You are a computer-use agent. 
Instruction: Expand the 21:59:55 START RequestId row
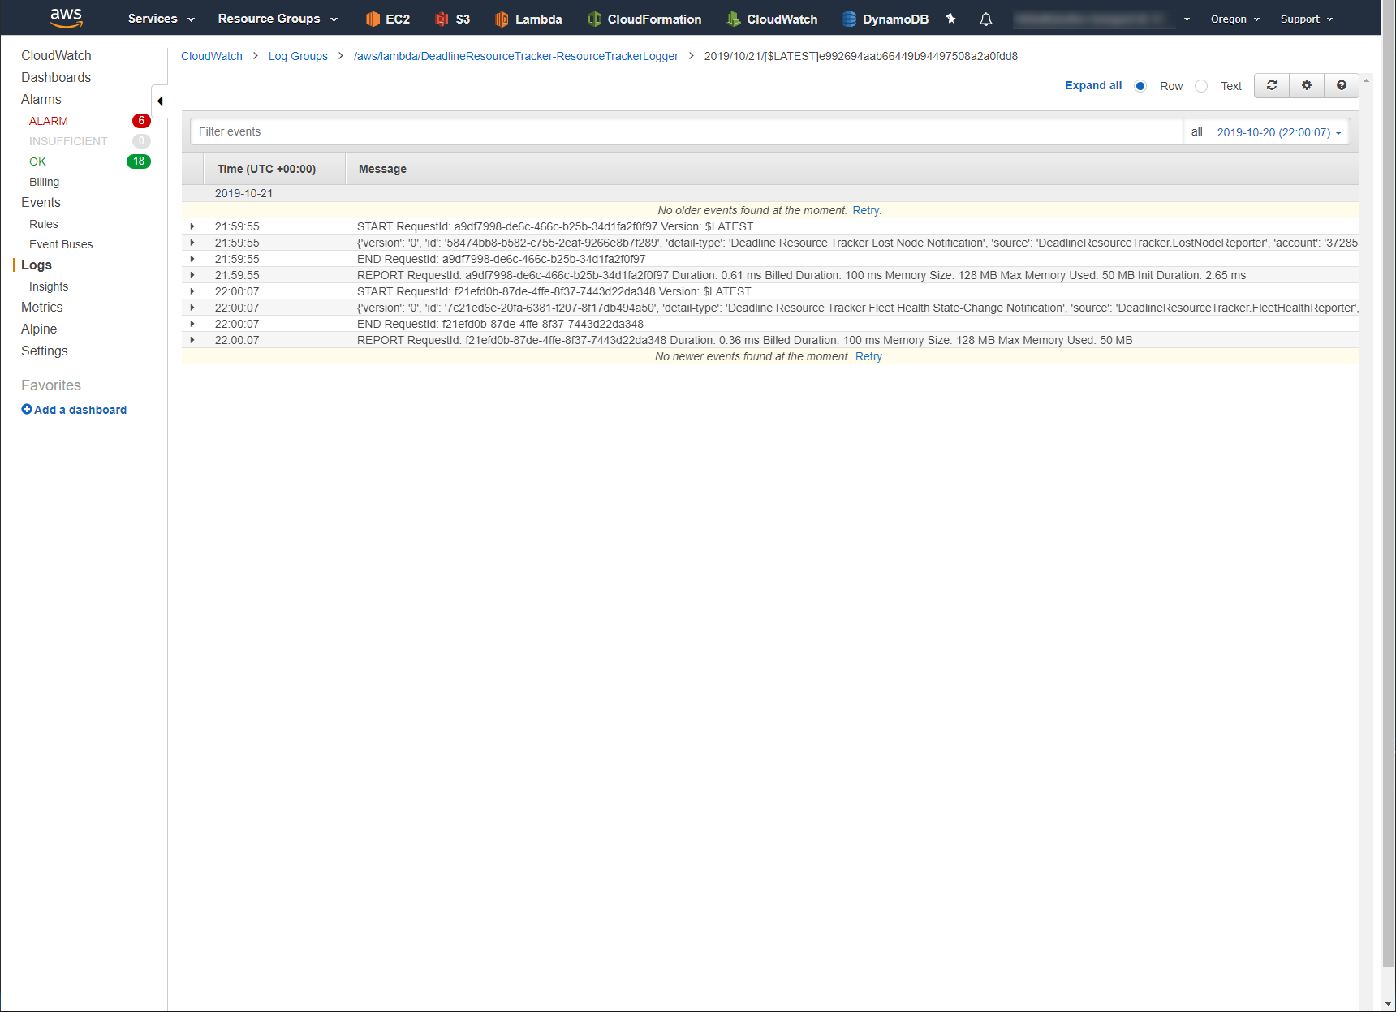coord(192,226)
